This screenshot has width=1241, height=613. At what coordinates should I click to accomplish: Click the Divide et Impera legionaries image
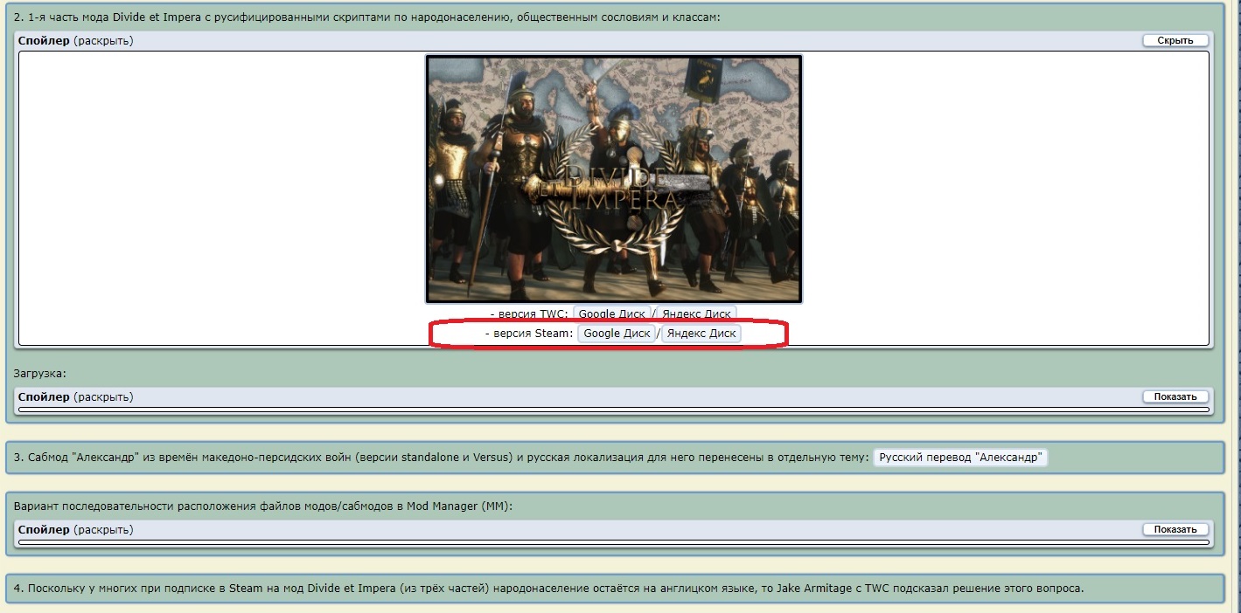614,179
